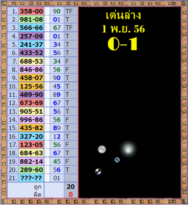
Task: Select the T result beside 289-60
Action: point(67,170)
